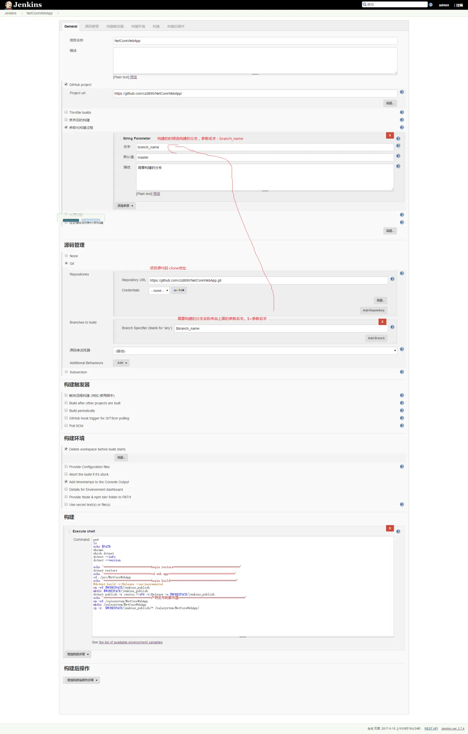Click the Repository URL input field
The width and height of the screenshot is (468, 734).
click(x=268, y=280)
